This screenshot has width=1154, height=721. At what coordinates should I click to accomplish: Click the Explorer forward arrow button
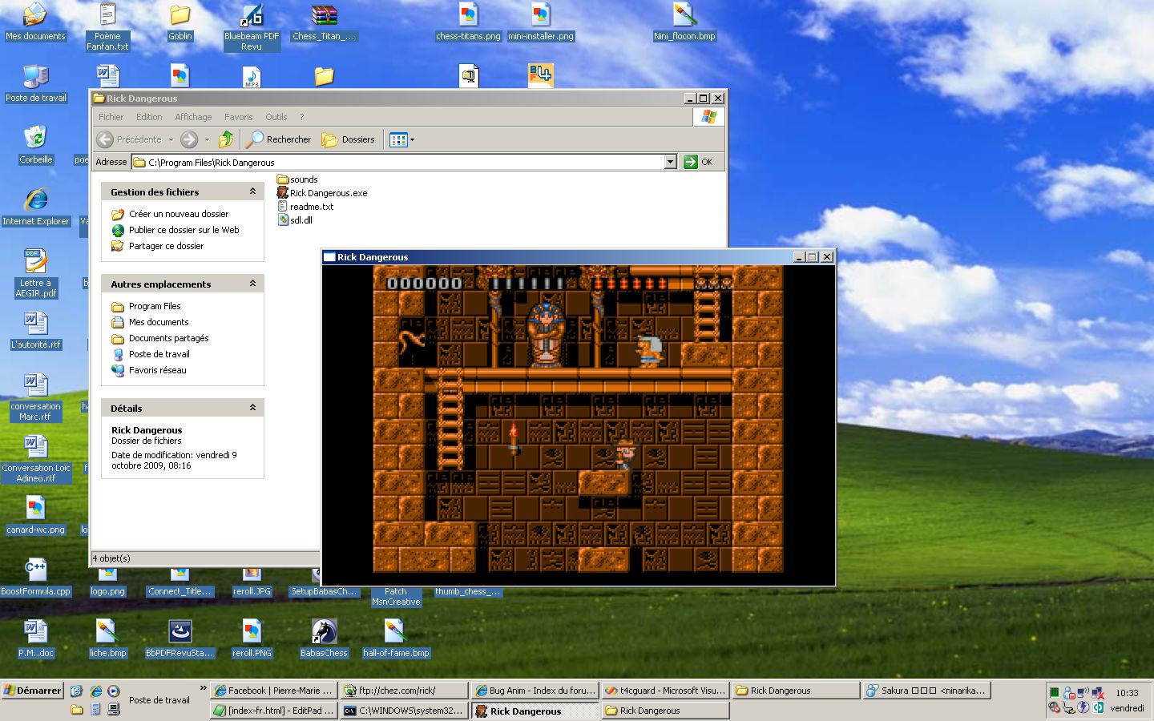pos(189,139)
